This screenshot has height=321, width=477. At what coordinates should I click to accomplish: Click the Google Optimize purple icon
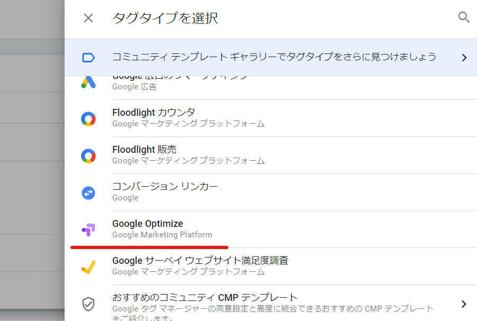[x=88, y=229]
